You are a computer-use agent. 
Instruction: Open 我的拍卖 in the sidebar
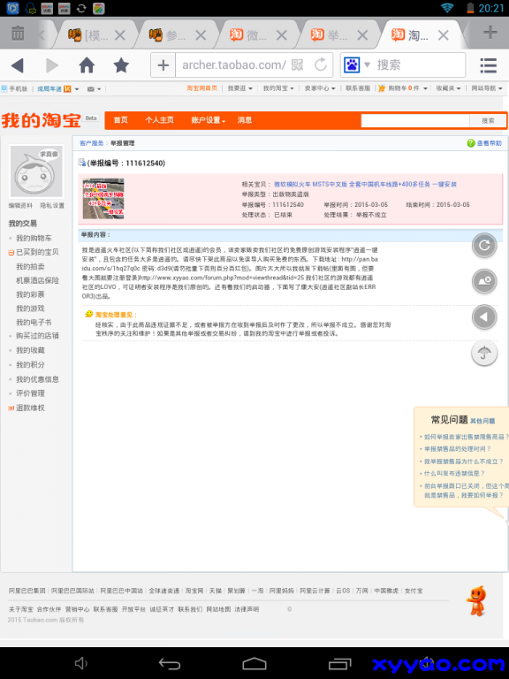click(x=30, y=267)
